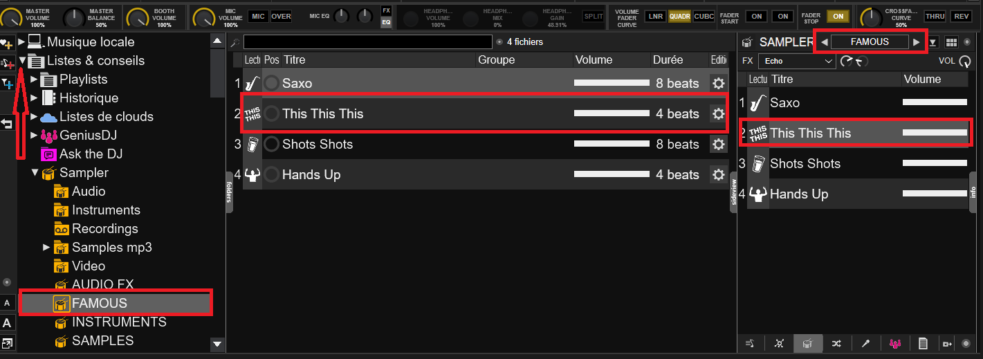Open settings gear for Saxo sample

point(718,84)
